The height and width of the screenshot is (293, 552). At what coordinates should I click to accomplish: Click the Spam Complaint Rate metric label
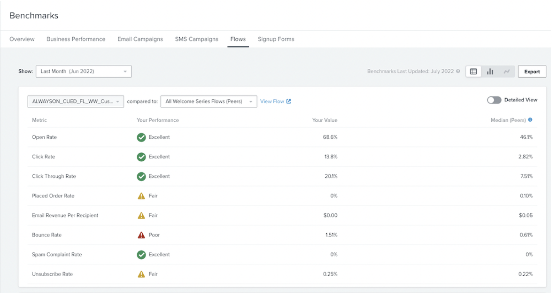tap(57, 255)
